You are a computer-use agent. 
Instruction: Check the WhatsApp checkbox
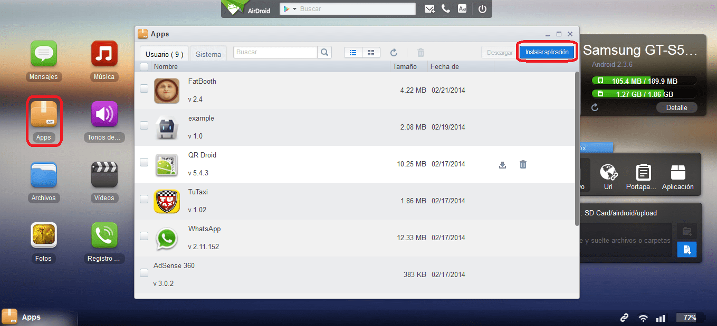click(x=144, y=236)
